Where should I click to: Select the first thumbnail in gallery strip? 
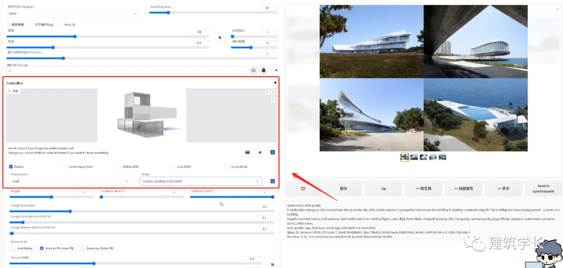point(405,157)
